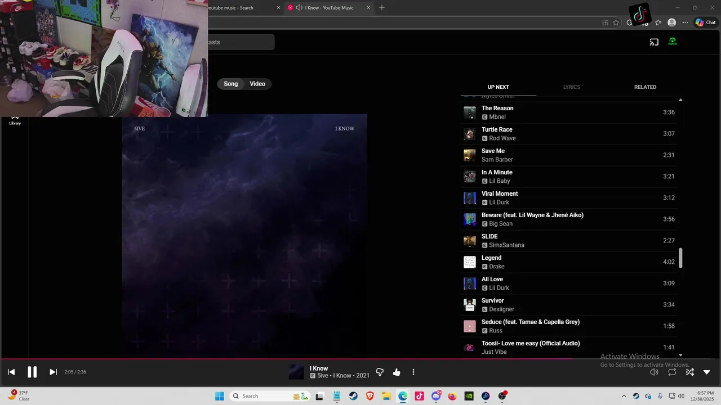Click the split screen icon in address bar

click(x=605, y=22)
